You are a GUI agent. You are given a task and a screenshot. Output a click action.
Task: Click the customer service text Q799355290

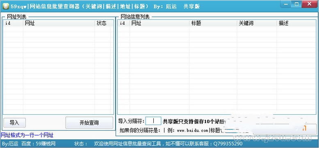228,144
